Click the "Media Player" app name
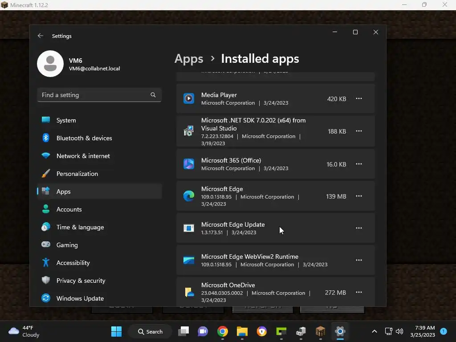456x342 pixels. (x=219, y=95)
